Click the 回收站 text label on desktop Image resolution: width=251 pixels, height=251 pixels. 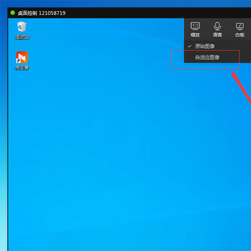click(22, 37)
